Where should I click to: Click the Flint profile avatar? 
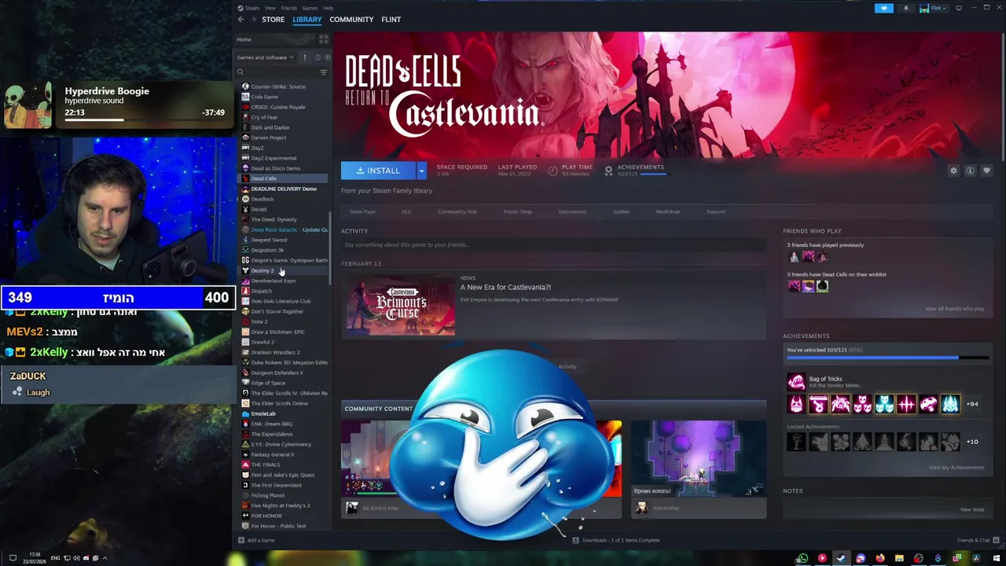(x=924, y=8)
